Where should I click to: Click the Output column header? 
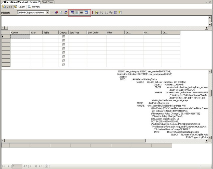pyautogui.click(x=63, y=33)
